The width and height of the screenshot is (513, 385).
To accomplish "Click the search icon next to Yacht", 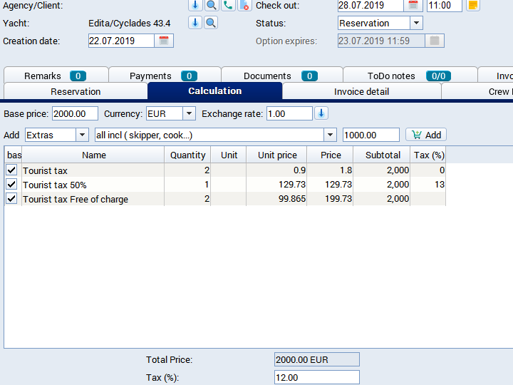I will 211,23.
